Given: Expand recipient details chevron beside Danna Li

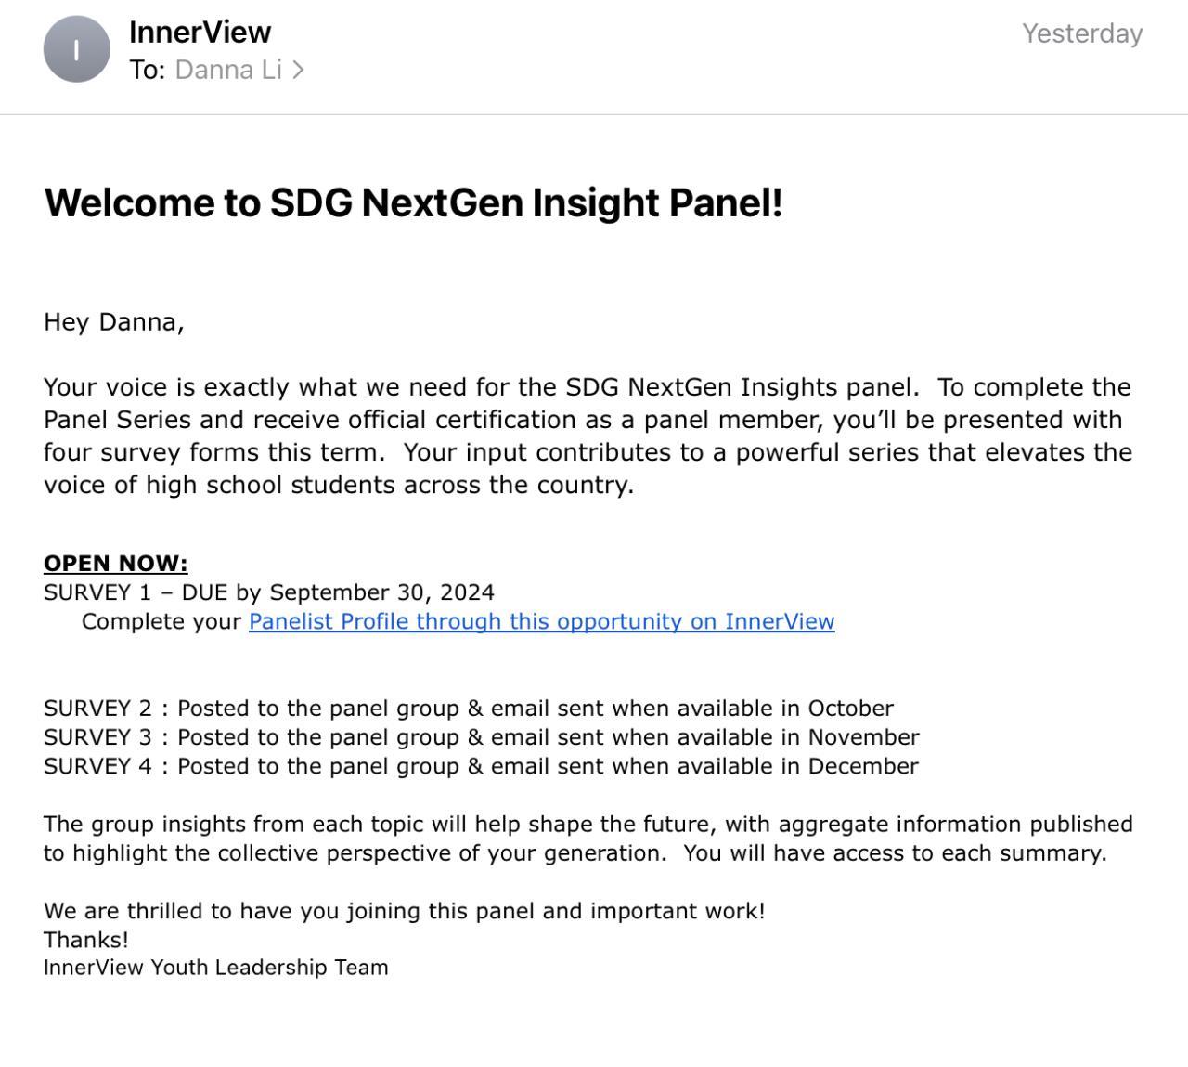Looking at the screenshot, I should point(298,70).
